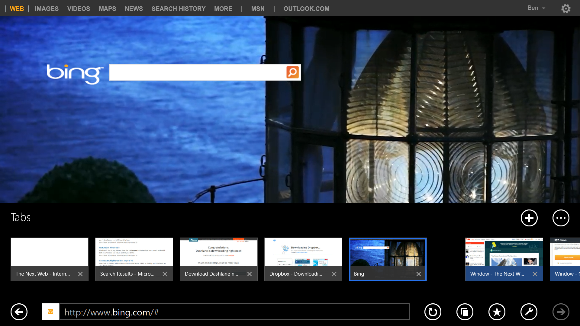580x326 pixels.
Task: Click the bing logo
Action: click(x=75, y=74)
